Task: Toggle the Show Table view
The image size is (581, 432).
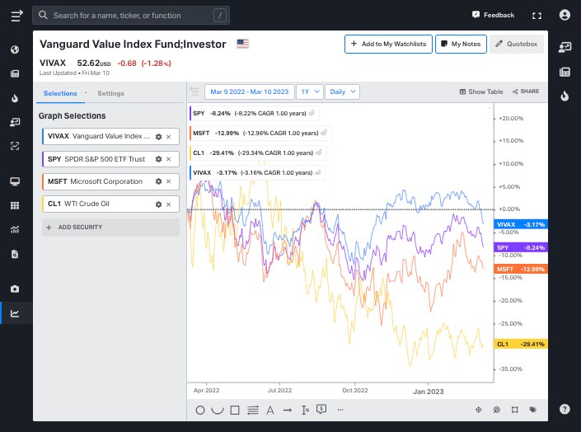Action: point(481,92)
